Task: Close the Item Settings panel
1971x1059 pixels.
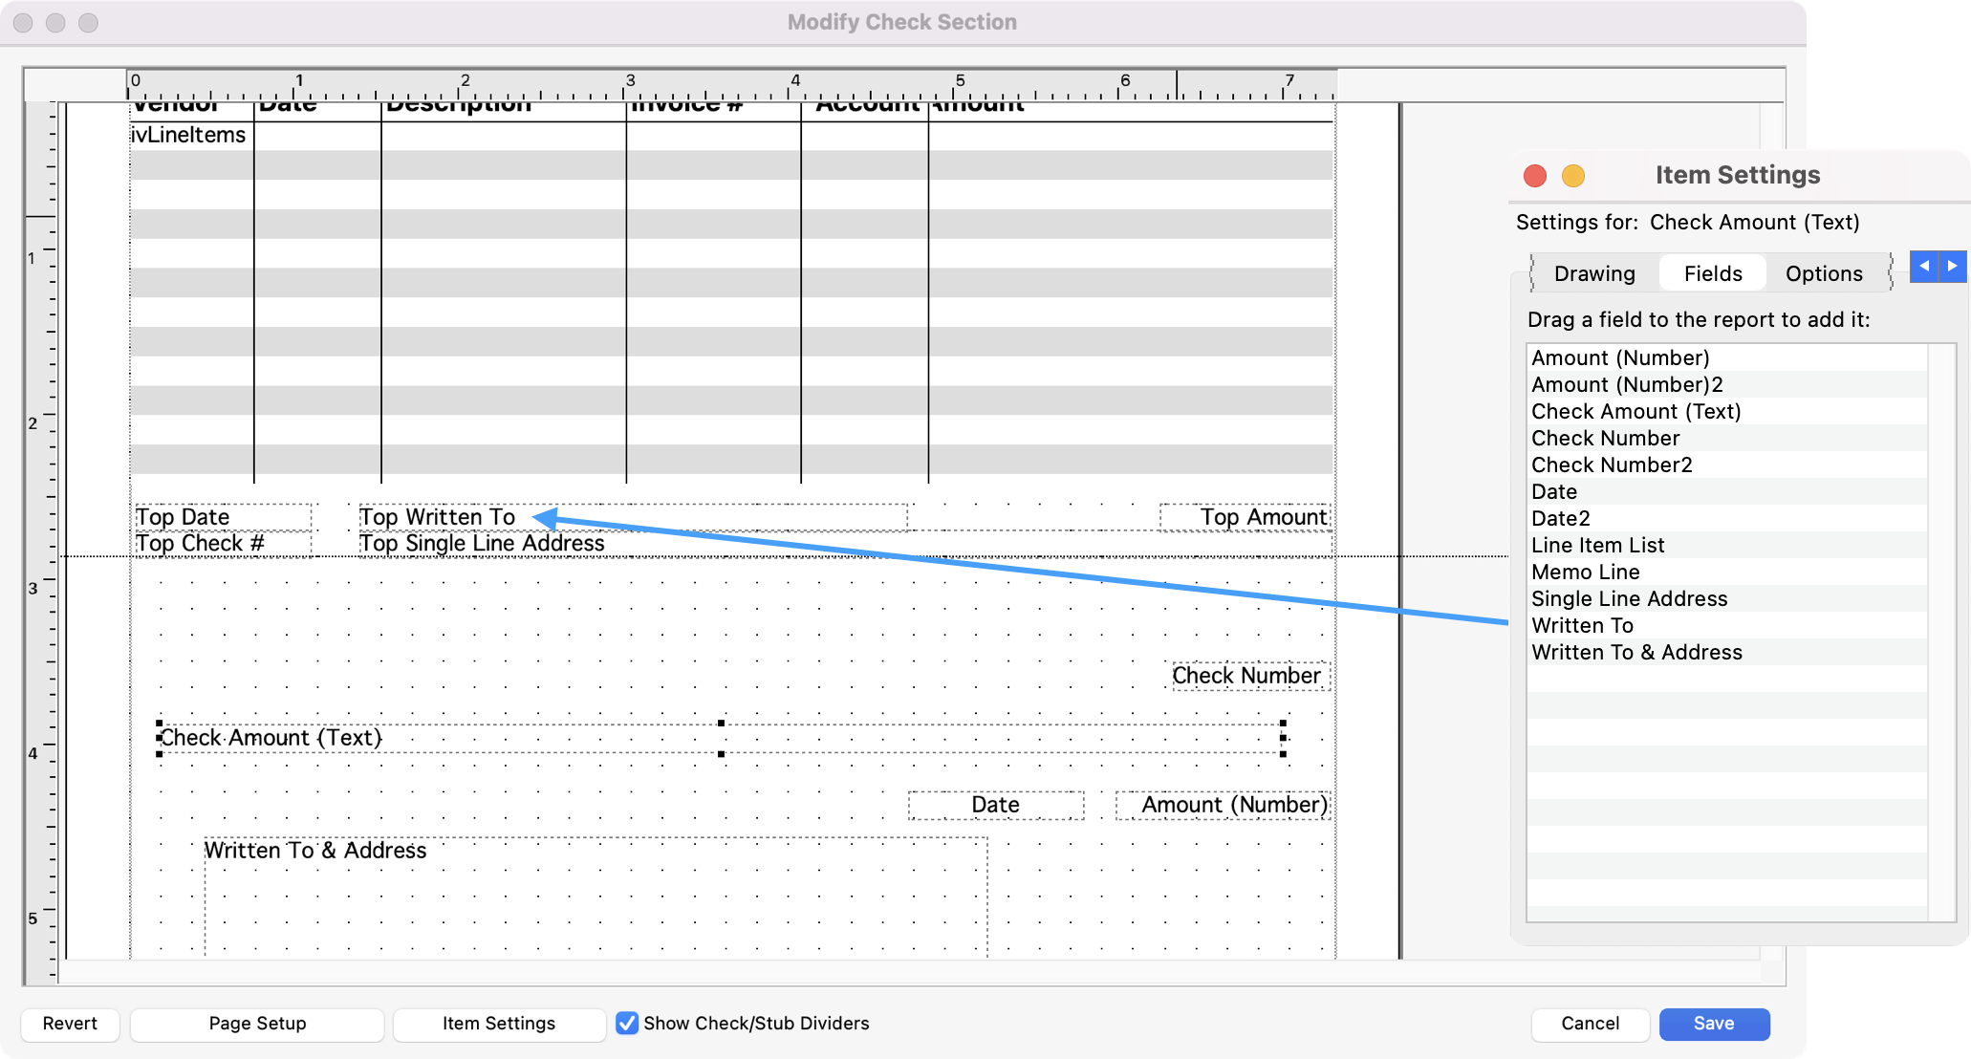Action: (x=1535, y=176)
